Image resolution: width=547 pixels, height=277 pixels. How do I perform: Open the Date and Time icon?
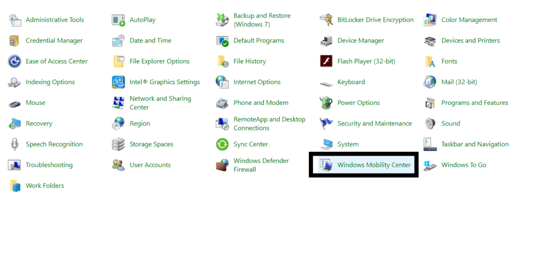118,40
